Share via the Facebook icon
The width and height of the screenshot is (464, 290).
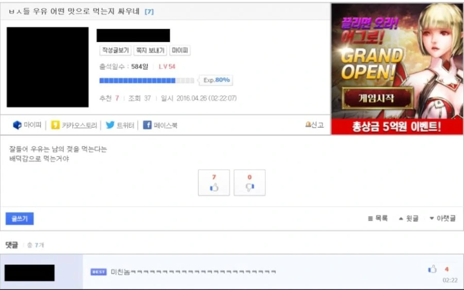(147, 125)
